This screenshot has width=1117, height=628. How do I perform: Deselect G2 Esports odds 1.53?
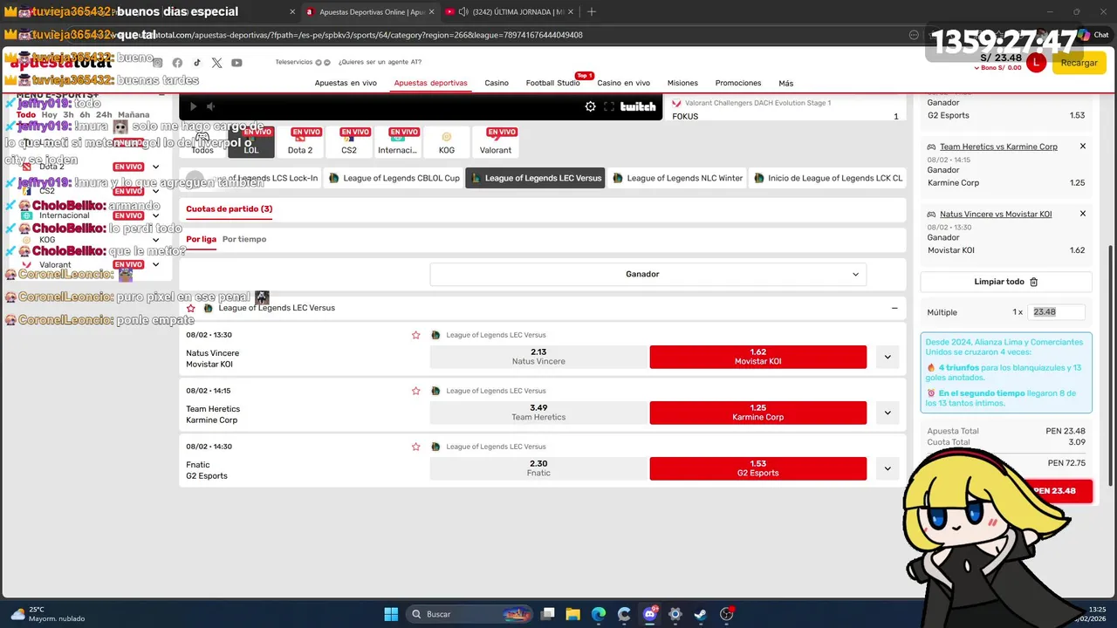click(757, 468)
